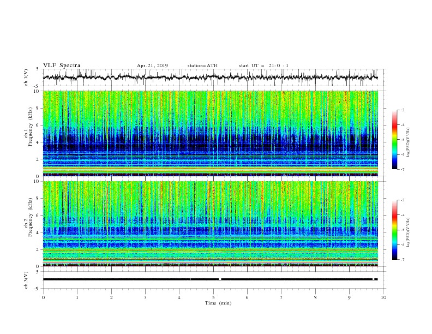Click the time axis tick label '5'
Screen dimensions: 432x334
213,297
